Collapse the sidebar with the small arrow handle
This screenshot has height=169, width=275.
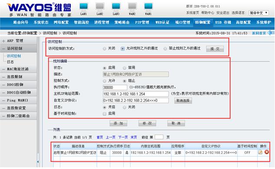38,162
